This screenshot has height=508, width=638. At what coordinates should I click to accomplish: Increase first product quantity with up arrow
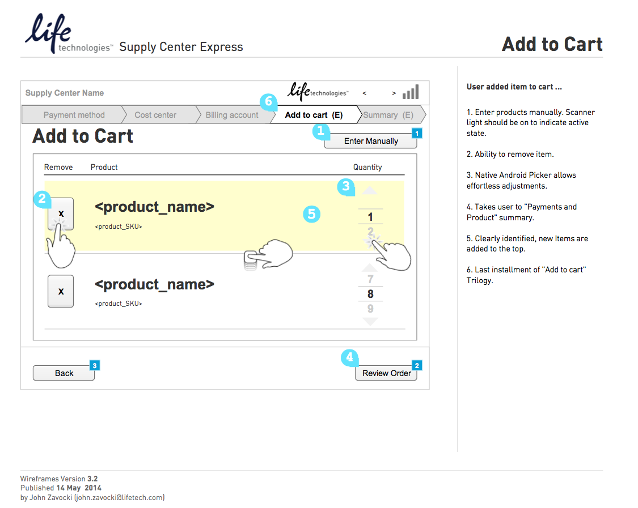click(370, 192)
